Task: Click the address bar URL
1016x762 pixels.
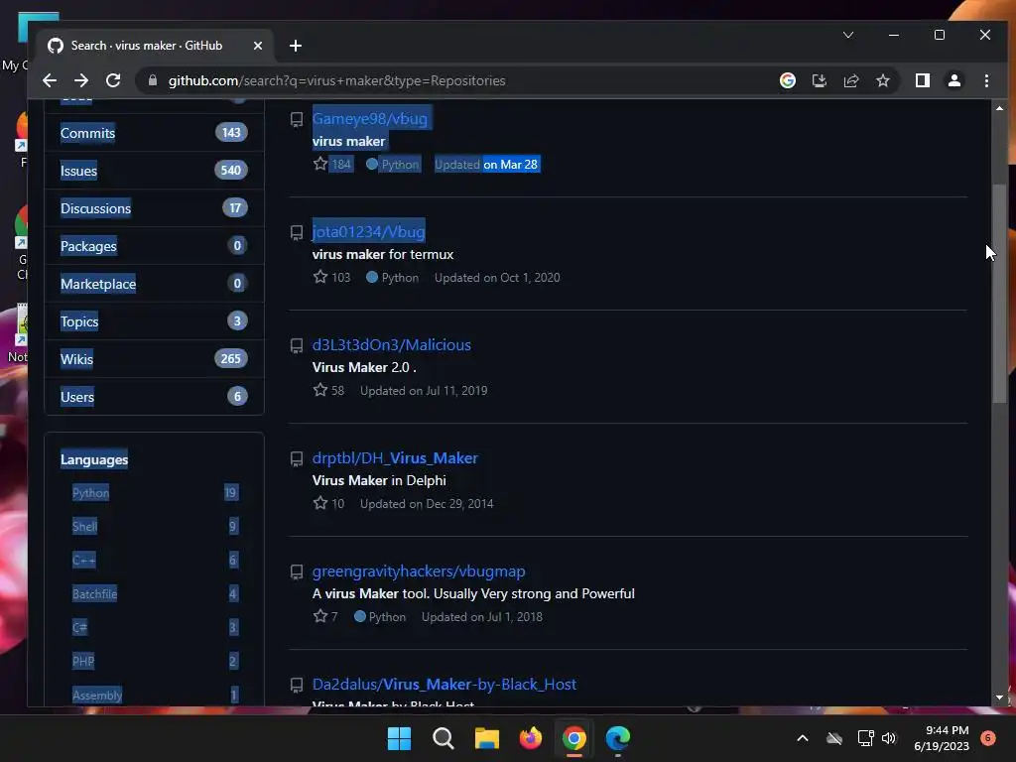Action: [x=337, y=80]
